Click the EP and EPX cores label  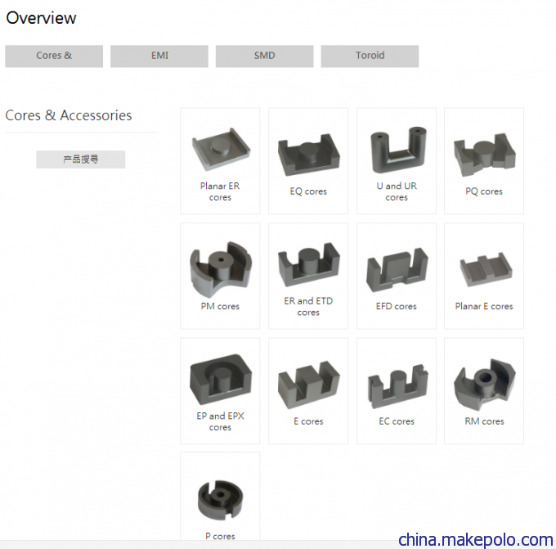[x=220, y=421]
